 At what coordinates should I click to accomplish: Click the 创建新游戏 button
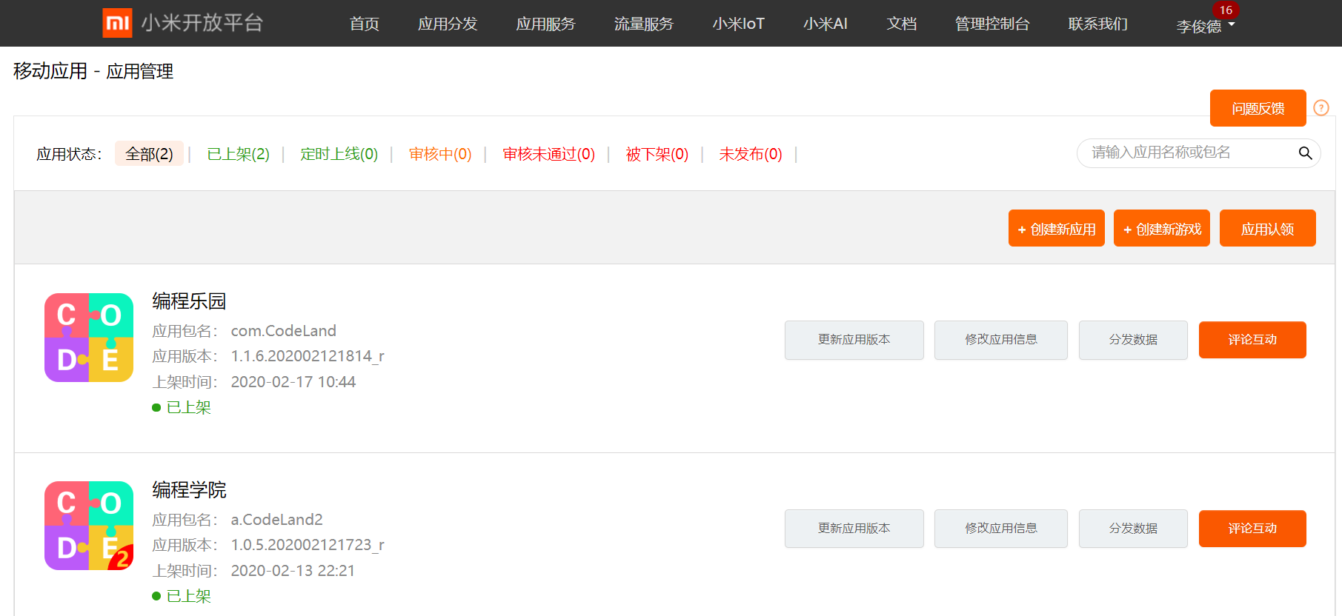pos(1162,228)
